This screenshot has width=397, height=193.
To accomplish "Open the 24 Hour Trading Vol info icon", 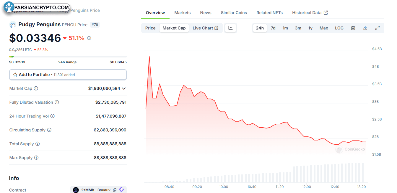I will 53,116.
